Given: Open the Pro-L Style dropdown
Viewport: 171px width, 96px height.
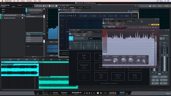Looking at the screenshot, I should (107, 60).
